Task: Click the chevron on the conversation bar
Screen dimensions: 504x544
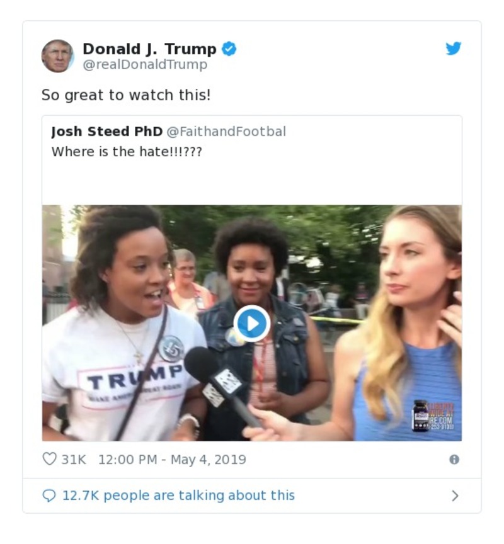Action: [455, 496]
